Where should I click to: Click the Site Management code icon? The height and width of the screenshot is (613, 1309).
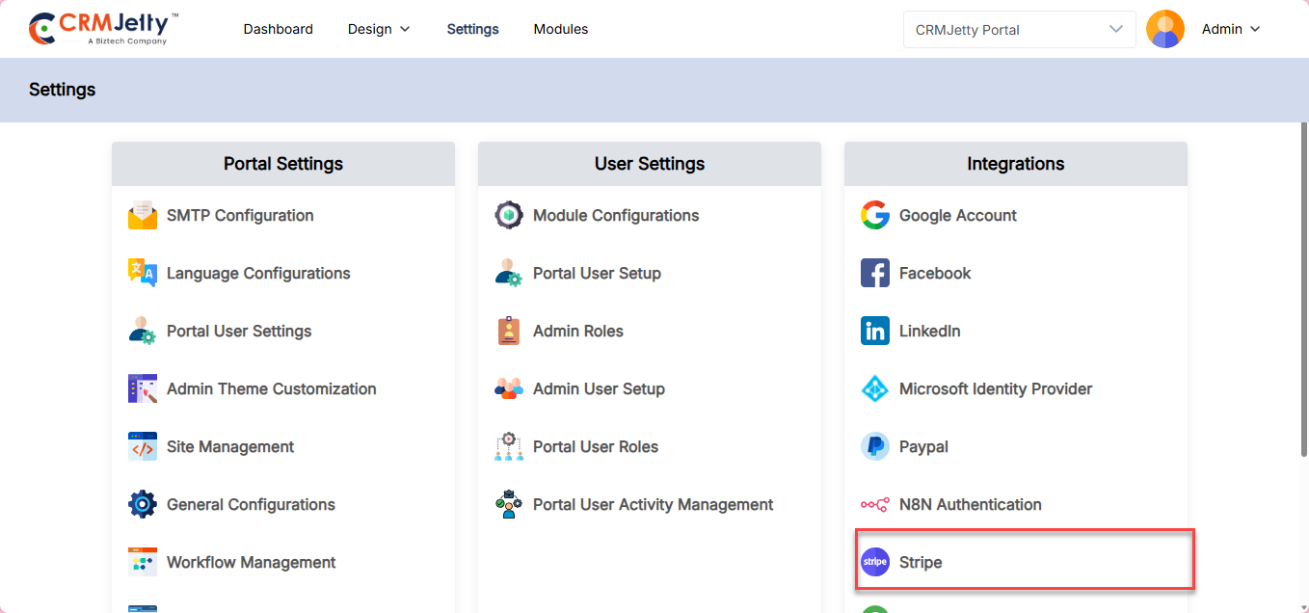point(143,447)
